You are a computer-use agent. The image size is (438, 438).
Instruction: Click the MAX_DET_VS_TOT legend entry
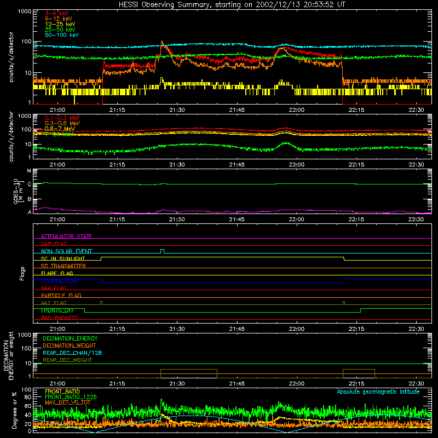pos(68,402)
